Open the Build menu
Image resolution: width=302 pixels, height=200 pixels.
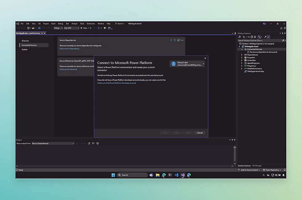coord(53,23)
